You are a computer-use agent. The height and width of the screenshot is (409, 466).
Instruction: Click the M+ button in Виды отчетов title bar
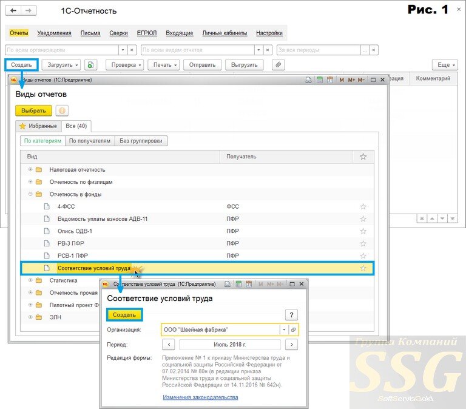pos(351,79)
